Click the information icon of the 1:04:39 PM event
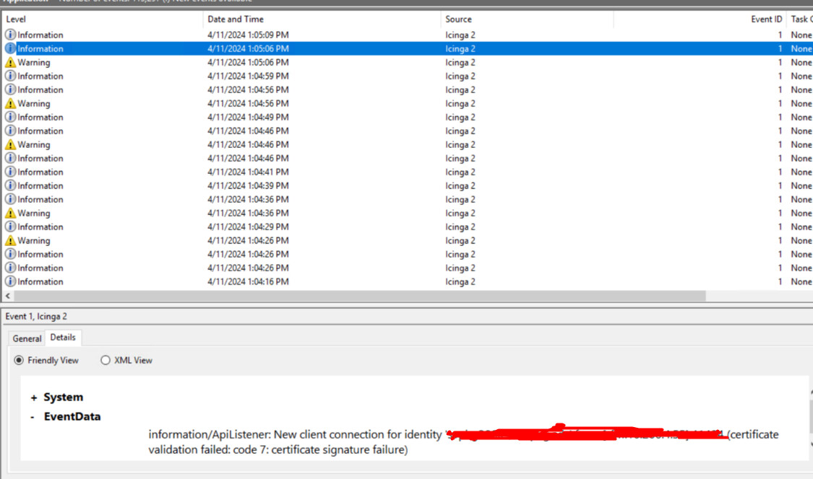The height and width of the screenshot is (479, 813). coord(10,185)
